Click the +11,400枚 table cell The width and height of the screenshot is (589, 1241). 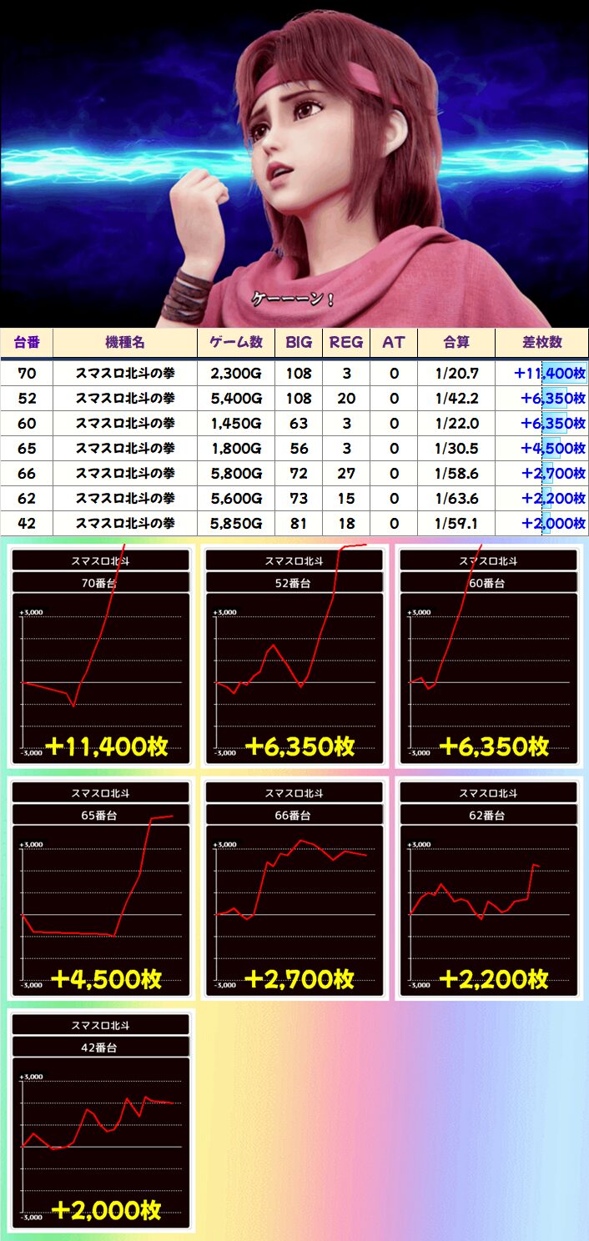(x=542, y=374)
